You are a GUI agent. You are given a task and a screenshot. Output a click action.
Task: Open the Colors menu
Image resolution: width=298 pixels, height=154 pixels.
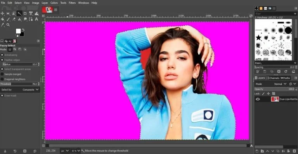(x=54, y=3)
